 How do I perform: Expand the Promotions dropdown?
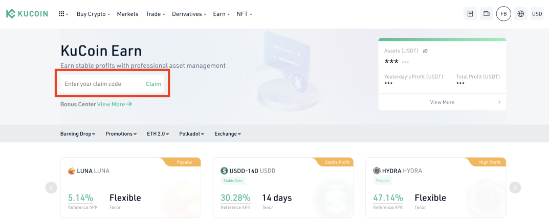(x=121, y=134)
